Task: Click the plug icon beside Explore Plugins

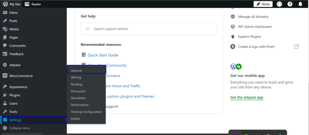Action: pos(233,37)
